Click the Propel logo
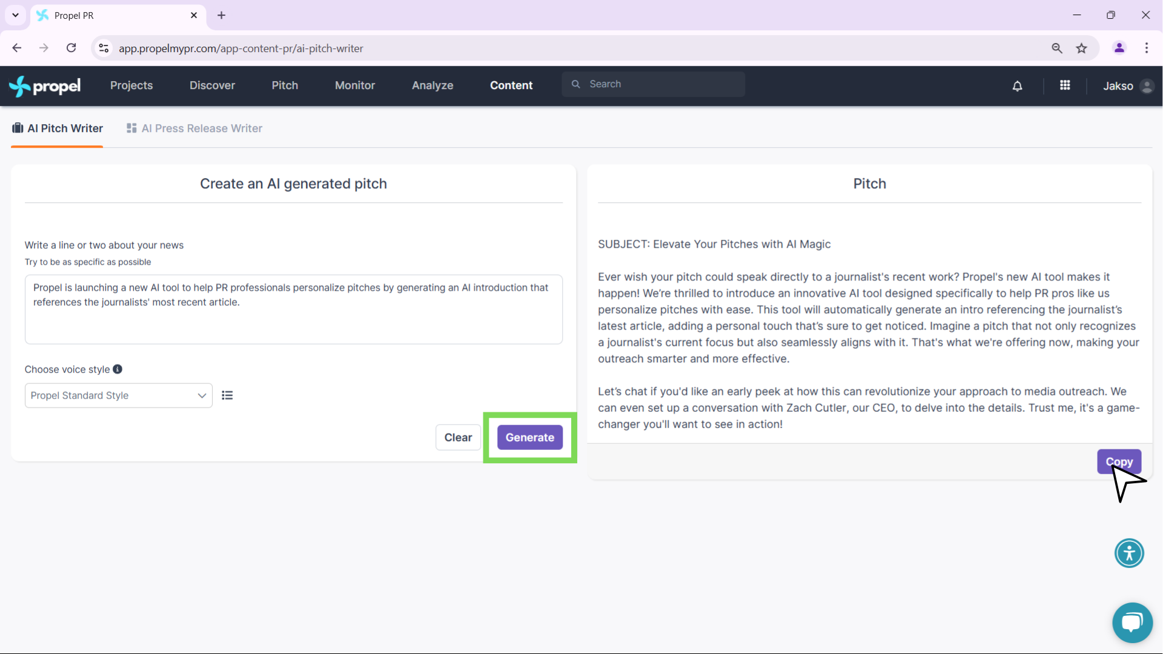Image resolution: width=1163 pixels, height=654 pixels. coord(45,86)
